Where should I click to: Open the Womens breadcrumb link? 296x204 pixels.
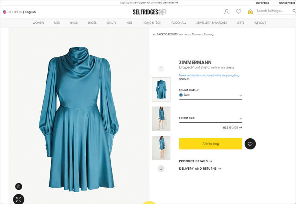click(x=184, y=34)
